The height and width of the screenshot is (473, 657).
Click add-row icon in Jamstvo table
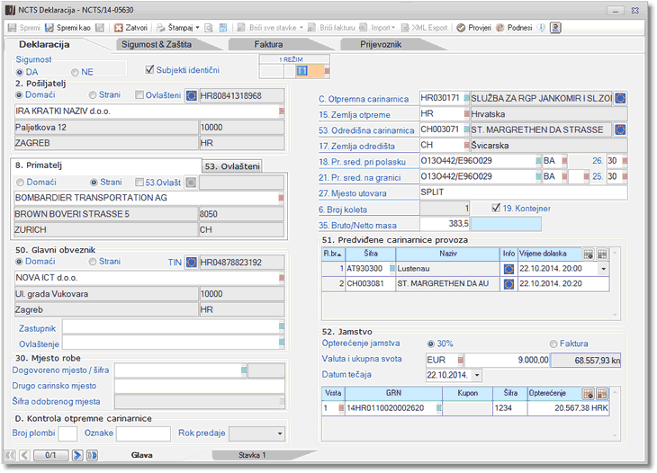589,394
